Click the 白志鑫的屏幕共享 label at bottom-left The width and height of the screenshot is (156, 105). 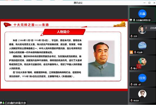pyautogui.click(x=15, y=103)
